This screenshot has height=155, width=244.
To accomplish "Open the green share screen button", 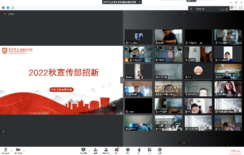I will (83, 150).
